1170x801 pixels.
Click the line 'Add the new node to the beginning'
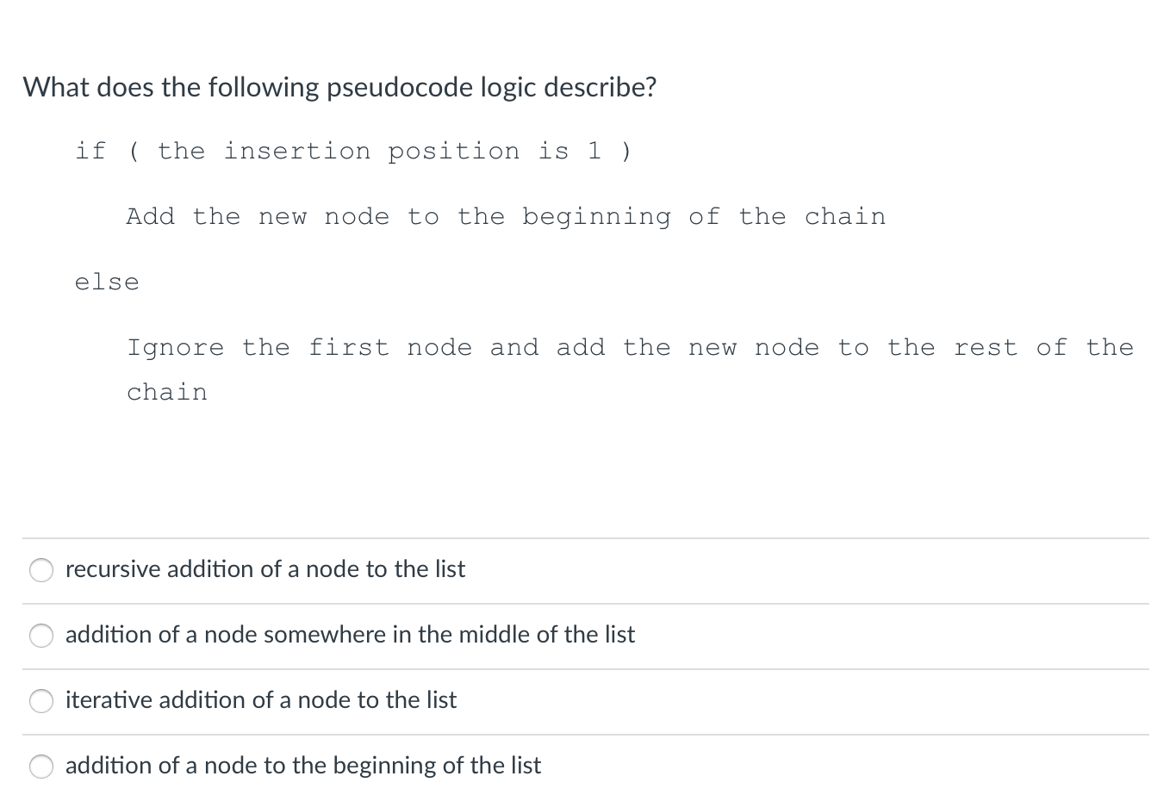coord(507,216)
